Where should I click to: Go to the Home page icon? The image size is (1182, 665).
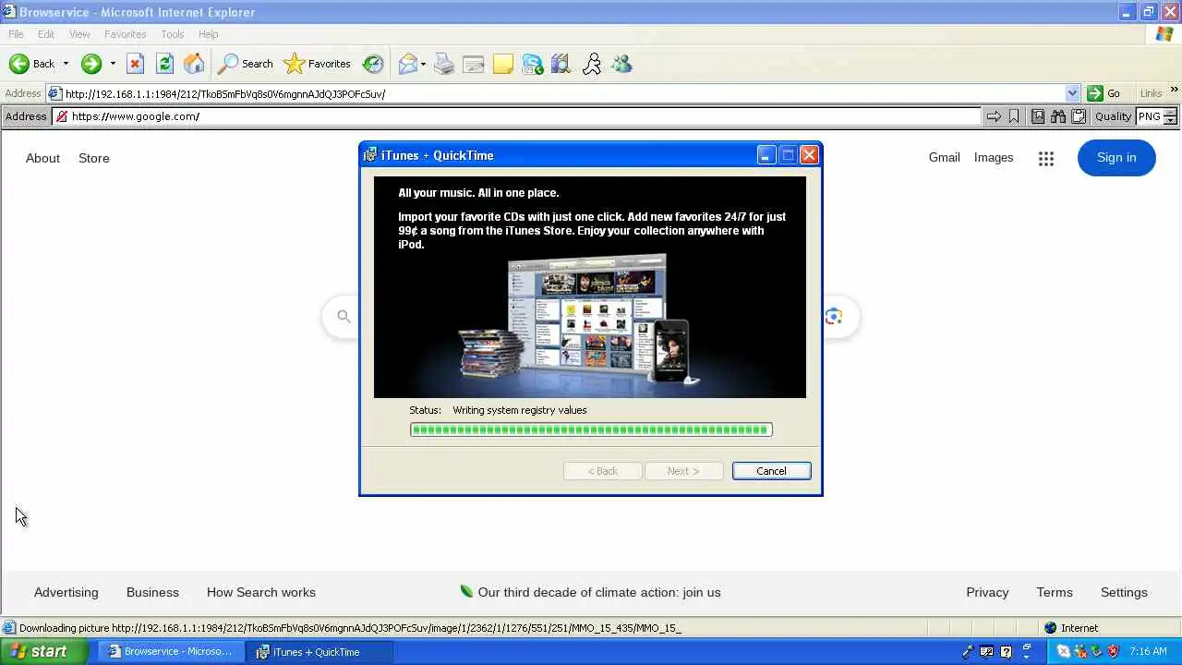(x=194, y=64)
